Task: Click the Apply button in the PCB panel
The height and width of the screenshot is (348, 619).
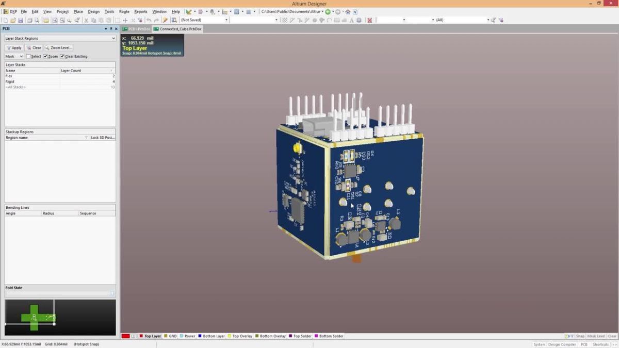Action: point(14,47)
